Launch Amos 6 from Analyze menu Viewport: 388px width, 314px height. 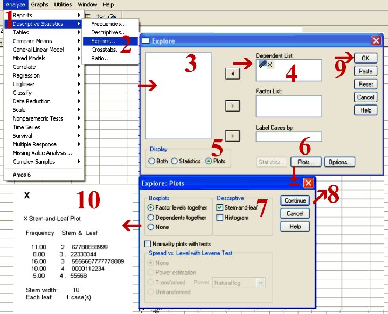point(44,175)
